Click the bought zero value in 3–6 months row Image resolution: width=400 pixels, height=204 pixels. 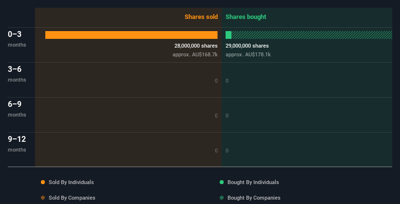pos(227,81)
